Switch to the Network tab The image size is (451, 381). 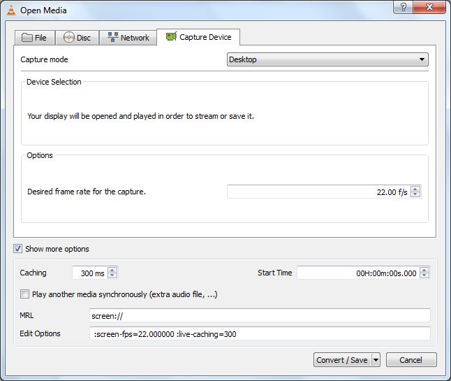pos(128,38)
